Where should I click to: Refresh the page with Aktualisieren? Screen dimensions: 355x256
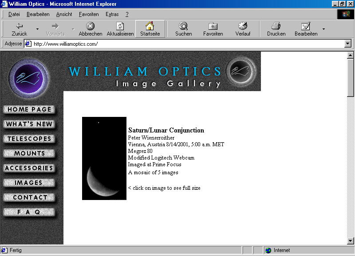120,29
